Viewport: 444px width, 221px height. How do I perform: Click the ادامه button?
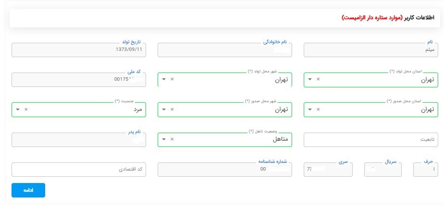(28, 190)
